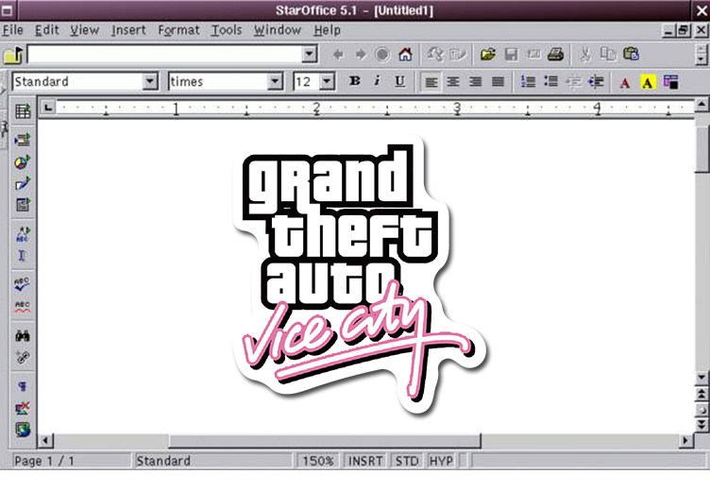
Task: Open the font name dropdown showing times
Action: 275,82
